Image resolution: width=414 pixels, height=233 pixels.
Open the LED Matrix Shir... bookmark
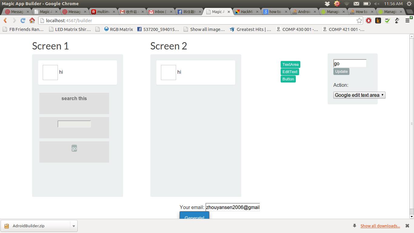pos(69,29)
